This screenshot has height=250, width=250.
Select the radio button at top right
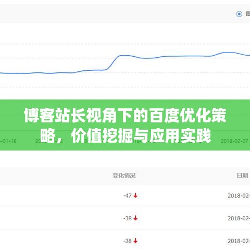[239, 14]
